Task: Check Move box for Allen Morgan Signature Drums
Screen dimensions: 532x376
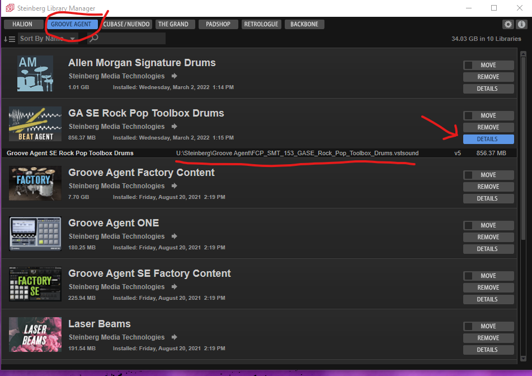Action: pos(469,65)
